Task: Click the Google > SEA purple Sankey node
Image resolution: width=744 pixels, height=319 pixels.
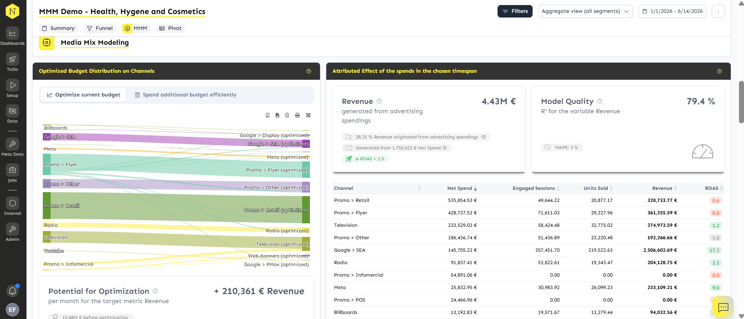Action: click(x=46, y=137)
